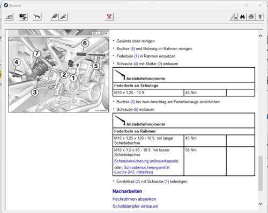The image size is (268, 213).
Task: Click the shock absorber exploded diagram image
Action: (58, 75)
